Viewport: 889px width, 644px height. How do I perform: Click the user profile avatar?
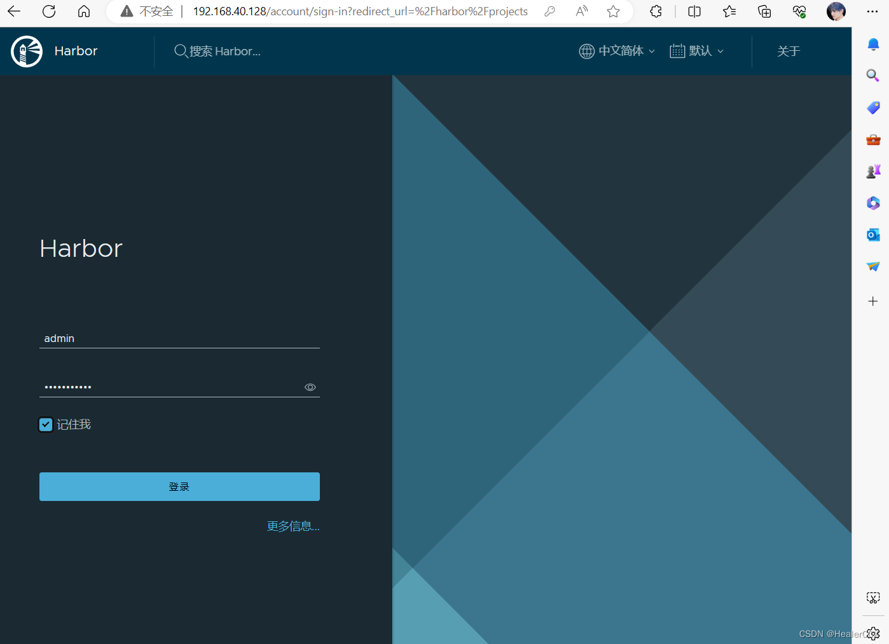coord(836,11)
